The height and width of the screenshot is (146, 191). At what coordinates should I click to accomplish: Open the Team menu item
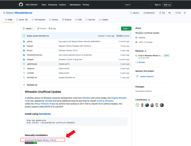(x=44, y=5)
